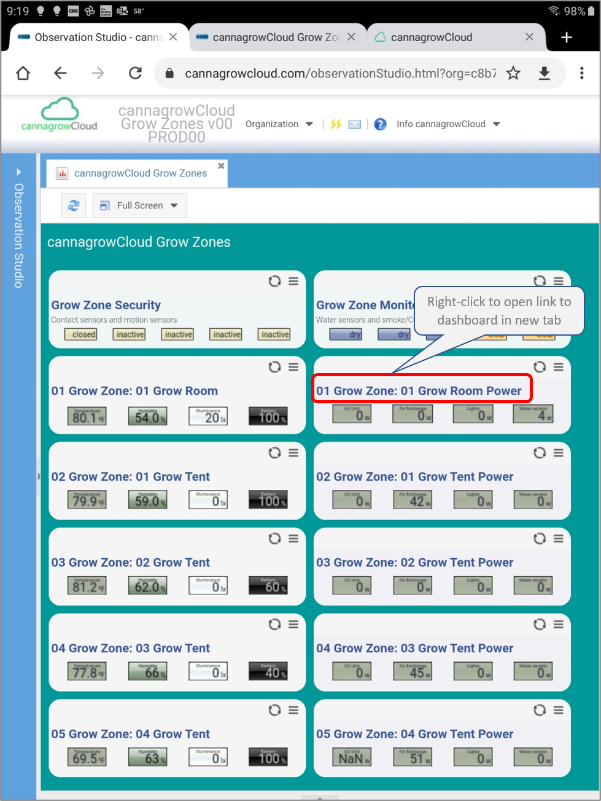Viewport: 601px width, 801px height.
Task: Close the cannagrowCloud Grow Zones dashboard tab
Action: tap(221, 166)
